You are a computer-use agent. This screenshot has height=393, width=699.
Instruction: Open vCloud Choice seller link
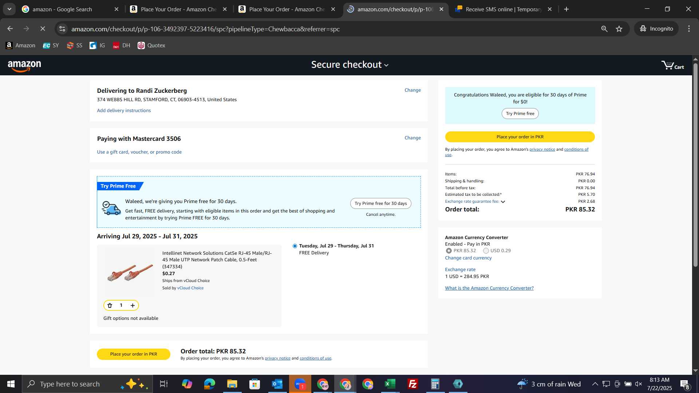(x=190, y=288)
